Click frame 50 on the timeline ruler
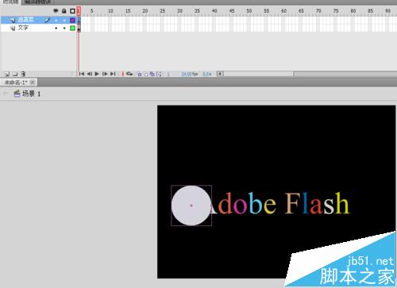 pyautogui.click(x=249, y=11)
